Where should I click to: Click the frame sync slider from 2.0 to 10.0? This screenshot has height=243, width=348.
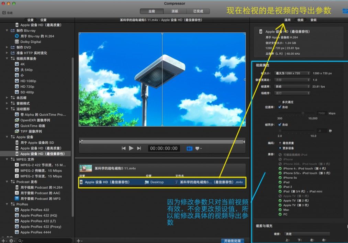(x=296, y=131)
